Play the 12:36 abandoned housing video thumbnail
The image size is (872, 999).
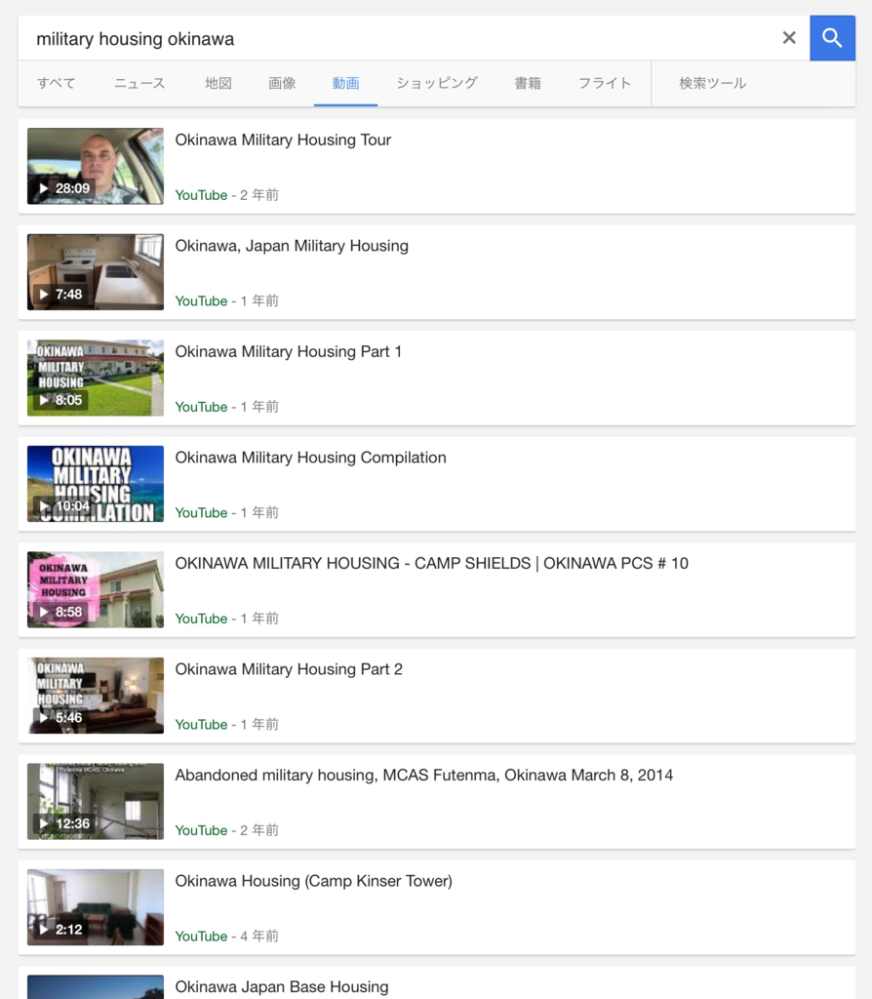point(96,801)
